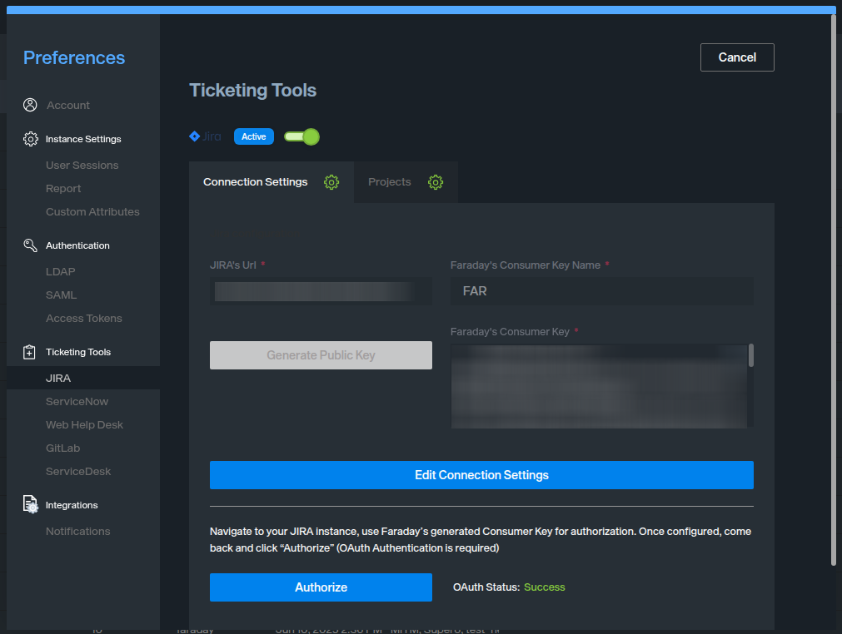Open ServiceNow ticketing settings
This screenshot has width=842, height=634.
[77, 401]
